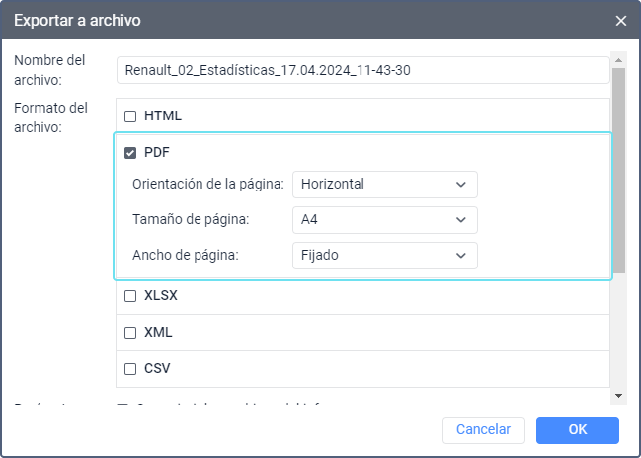641x458 pixels.
Task: Click the vertical scrollbar thumb
Action: (x=619, y=168)
